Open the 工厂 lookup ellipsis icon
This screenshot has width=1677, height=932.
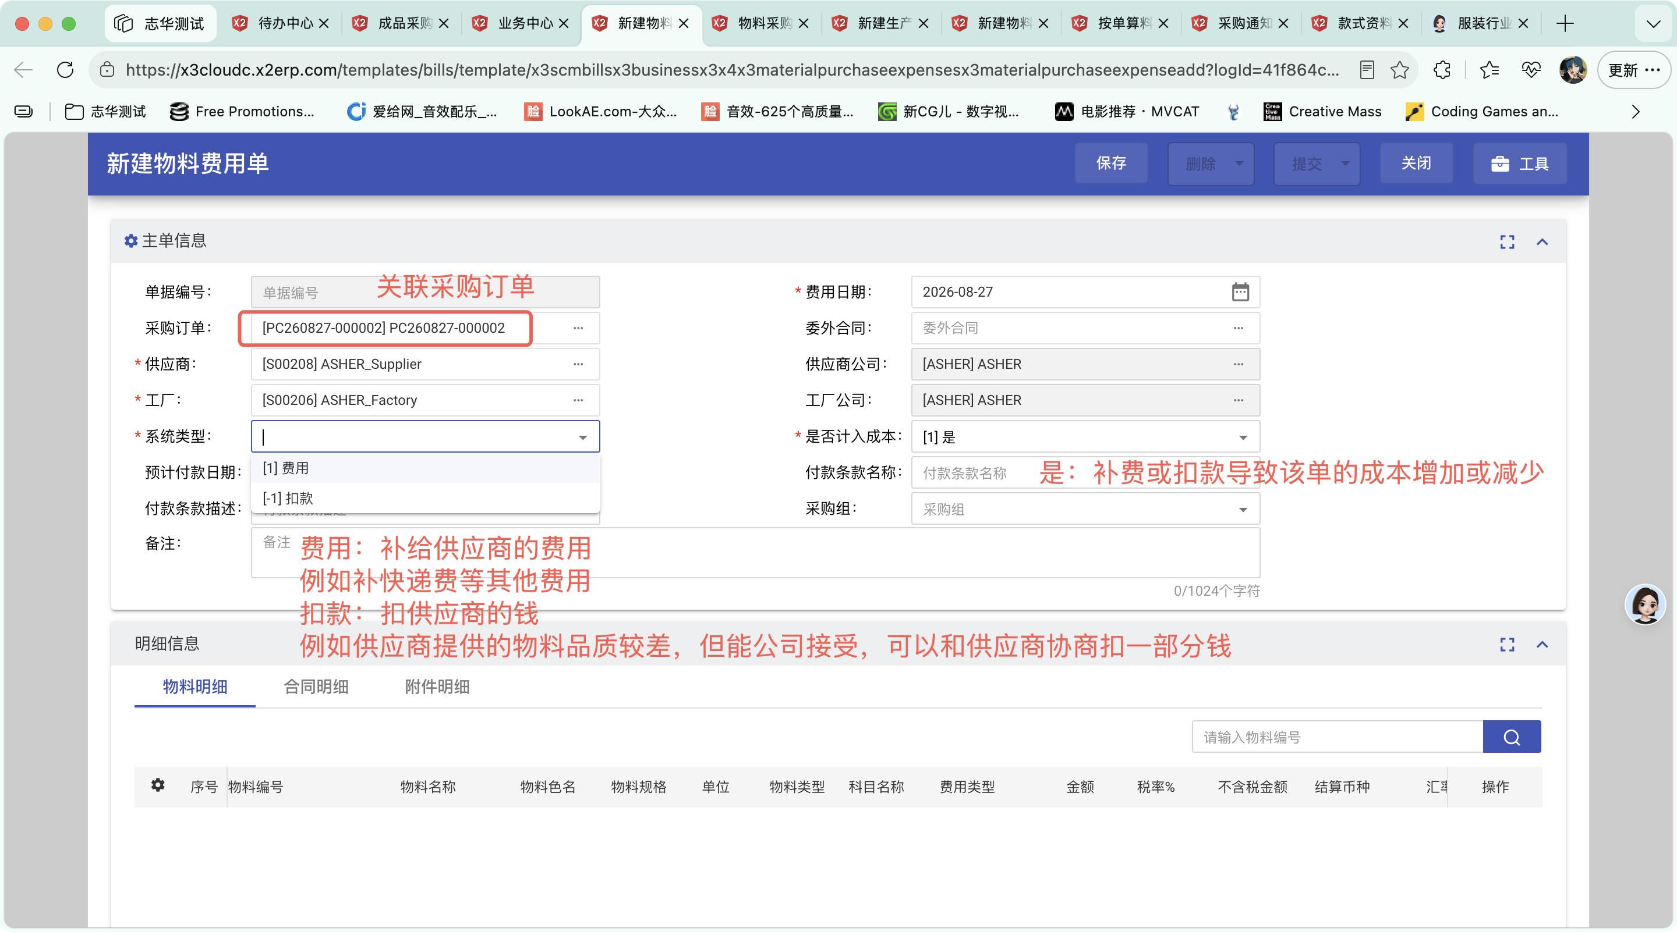tap(578, 400)
